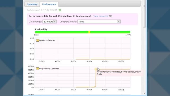170x96 pixels.
Task: Click the green refresh icon
Action: click(x=60, y=10)
